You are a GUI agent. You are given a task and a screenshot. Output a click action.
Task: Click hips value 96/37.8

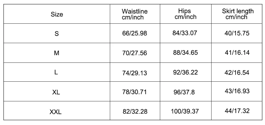click(184, 92)
